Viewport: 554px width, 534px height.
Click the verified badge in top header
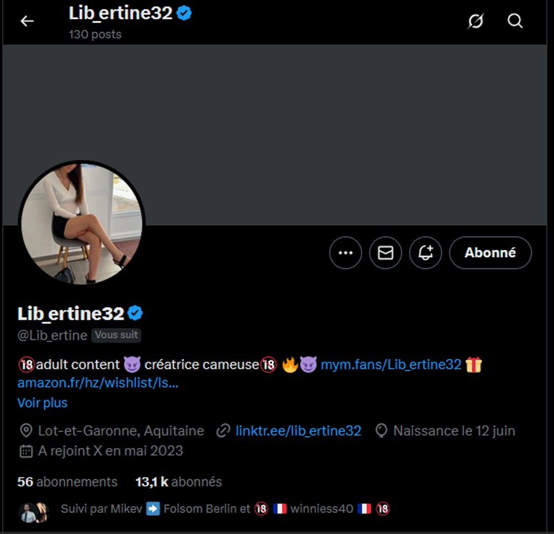click(184, 13)
